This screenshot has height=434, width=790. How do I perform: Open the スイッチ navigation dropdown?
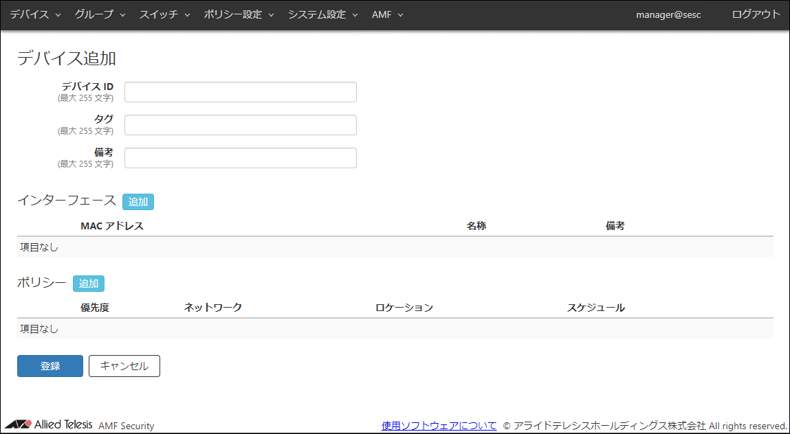tap(164, 14)
